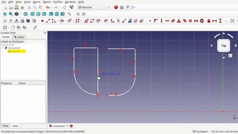Viewport: 238px width, 134px height.
Task: Select the Create circle tool
Action: (x=62, y=21)
